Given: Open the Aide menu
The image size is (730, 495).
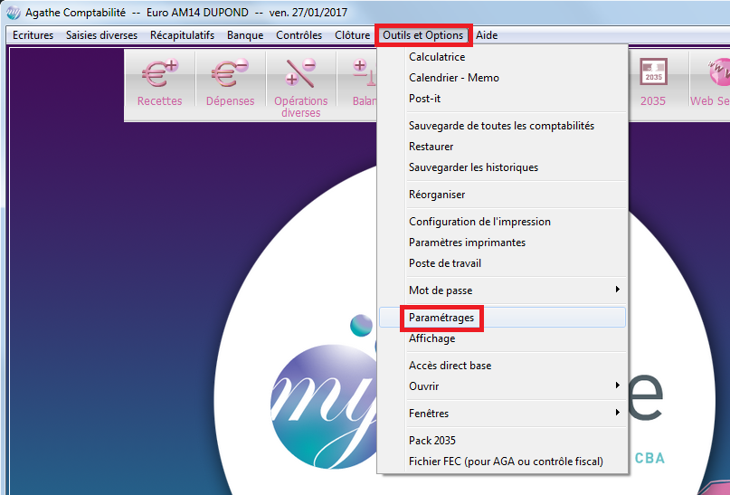Looking at the screenshot, I should pos(487,35).
